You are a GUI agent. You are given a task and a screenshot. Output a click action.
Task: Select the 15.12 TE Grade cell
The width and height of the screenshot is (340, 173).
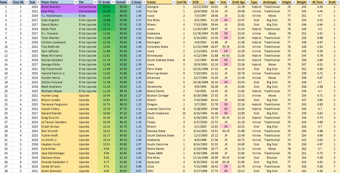pyautogui.click(x=107, y=7)
